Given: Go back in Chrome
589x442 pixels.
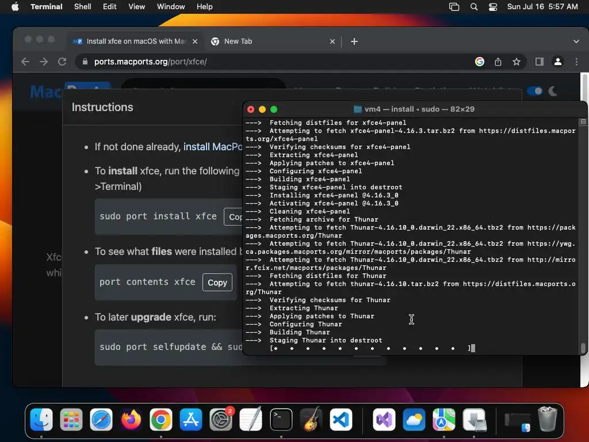Looking at the screenshot, I should [25, 62].
